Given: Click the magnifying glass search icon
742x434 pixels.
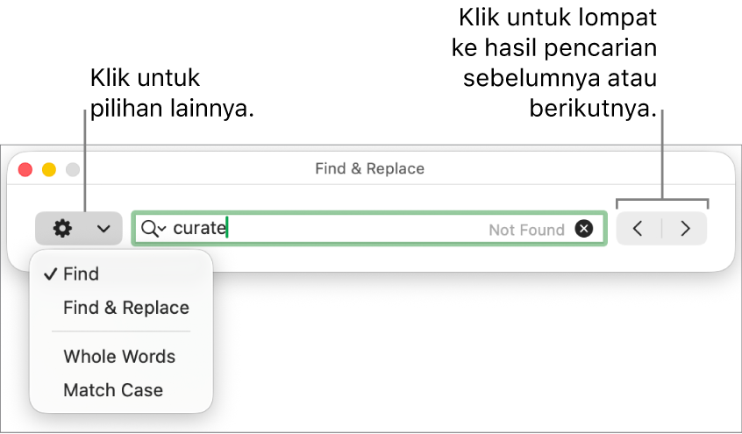Looking at the screenshot, I should click(149, 229).
